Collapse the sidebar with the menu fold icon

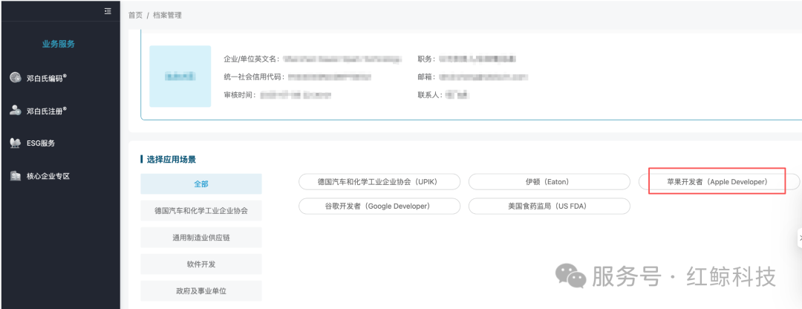(x=108, y=10)
